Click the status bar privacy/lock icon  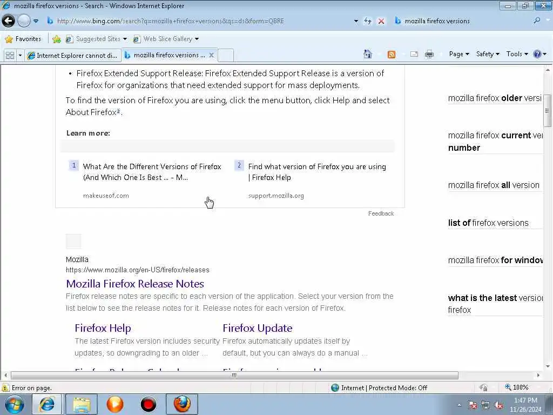pos(483,387)
